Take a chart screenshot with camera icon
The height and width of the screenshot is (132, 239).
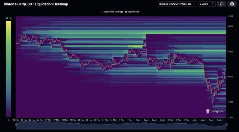(232, 4)
